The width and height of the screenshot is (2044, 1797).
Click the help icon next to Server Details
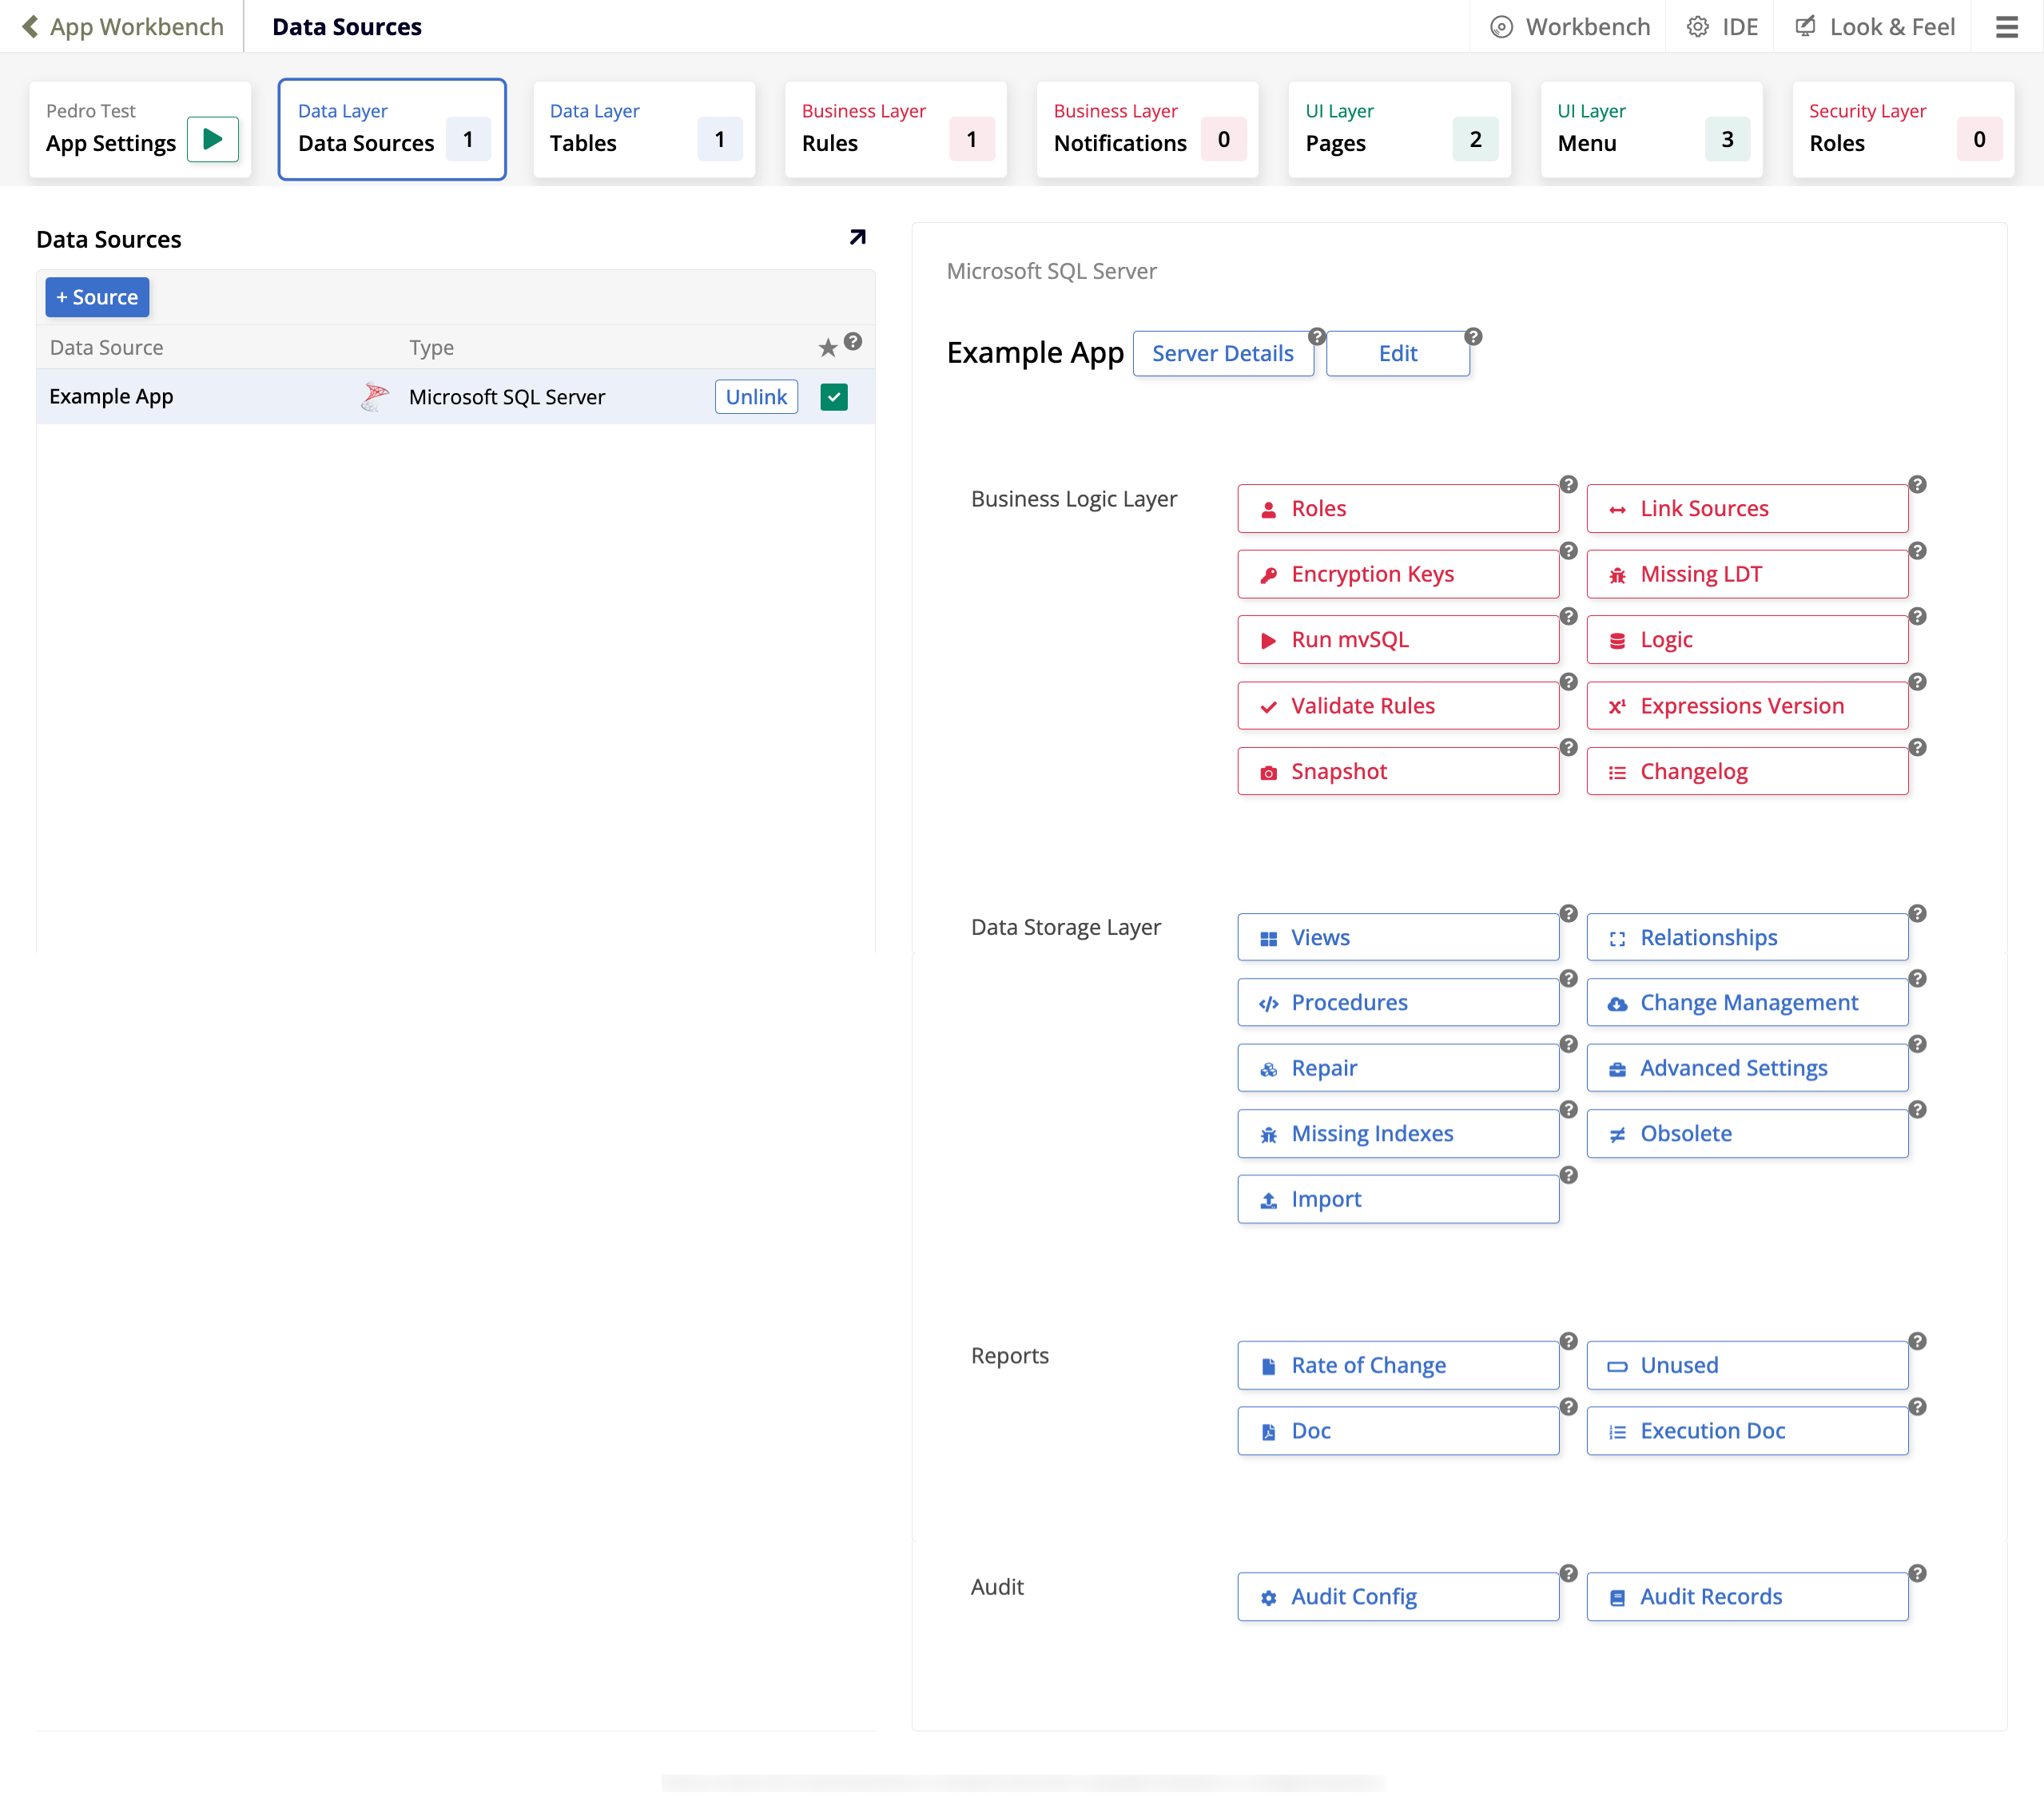1317,336
